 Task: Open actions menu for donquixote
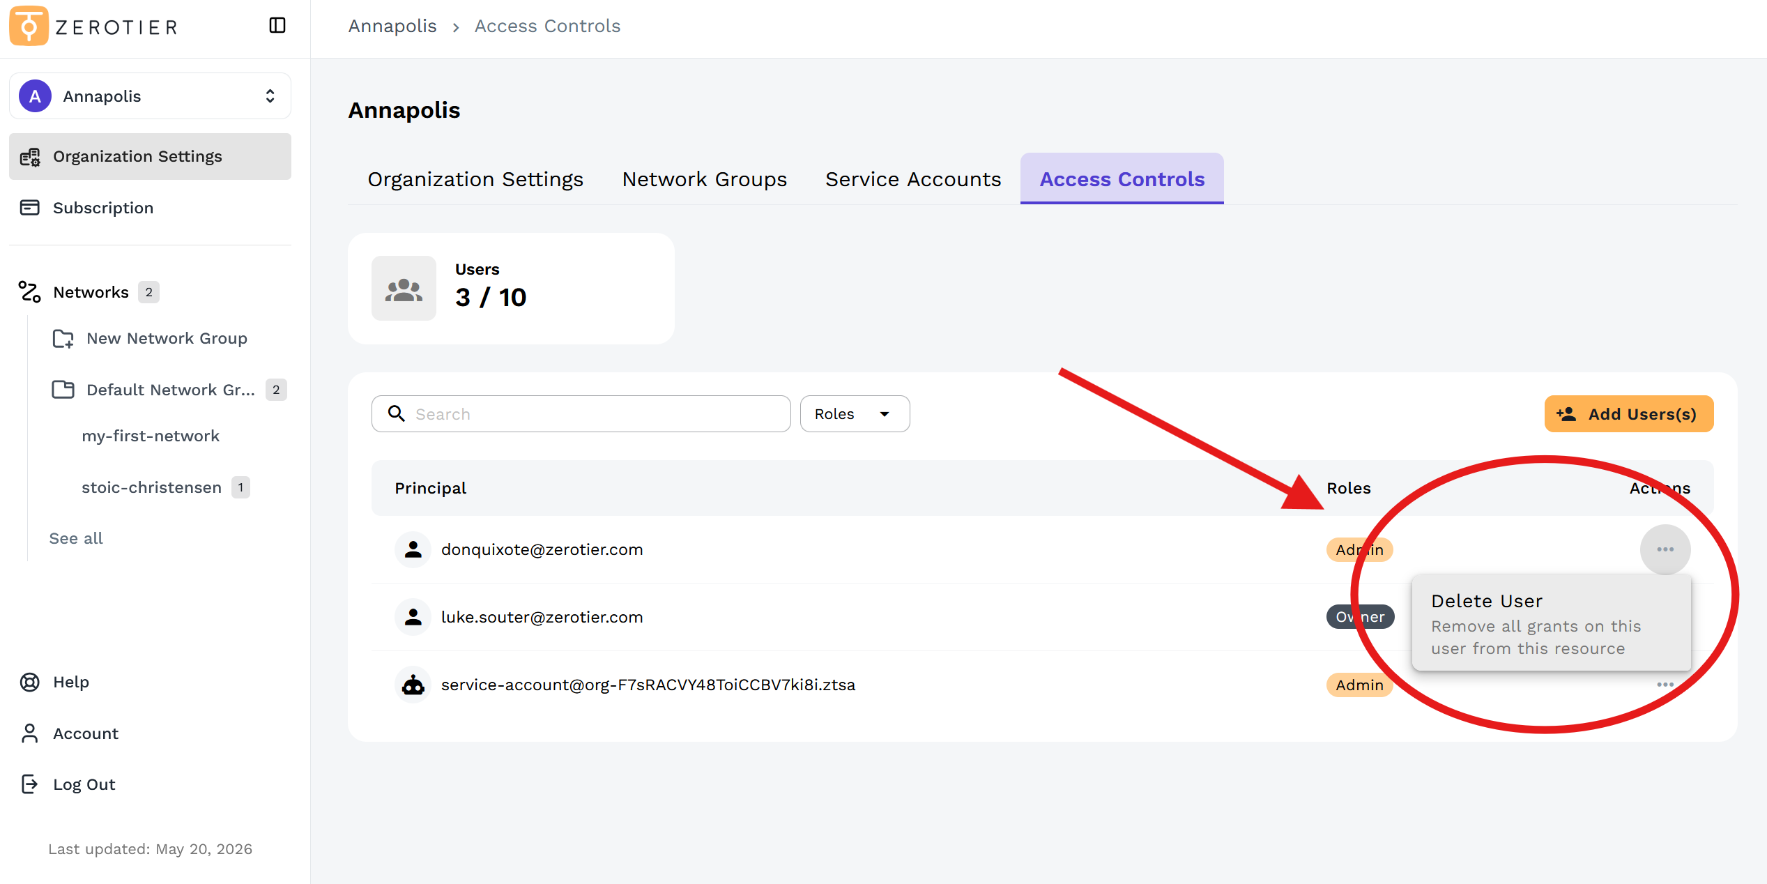click(x=1665, y=550)
